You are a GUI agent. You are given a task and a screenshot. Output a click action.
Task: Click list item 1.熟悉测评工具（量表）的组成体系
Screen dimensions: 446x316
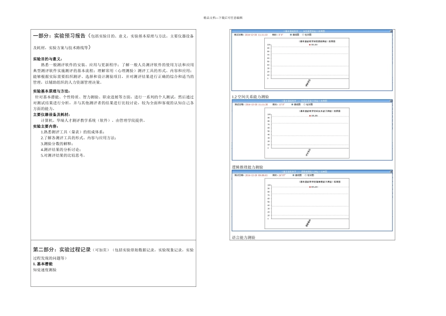72,132
